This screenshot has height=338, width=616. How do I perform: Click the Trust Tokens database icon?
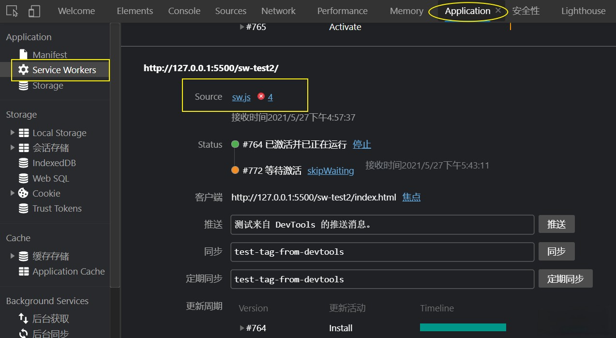(23, 209)
